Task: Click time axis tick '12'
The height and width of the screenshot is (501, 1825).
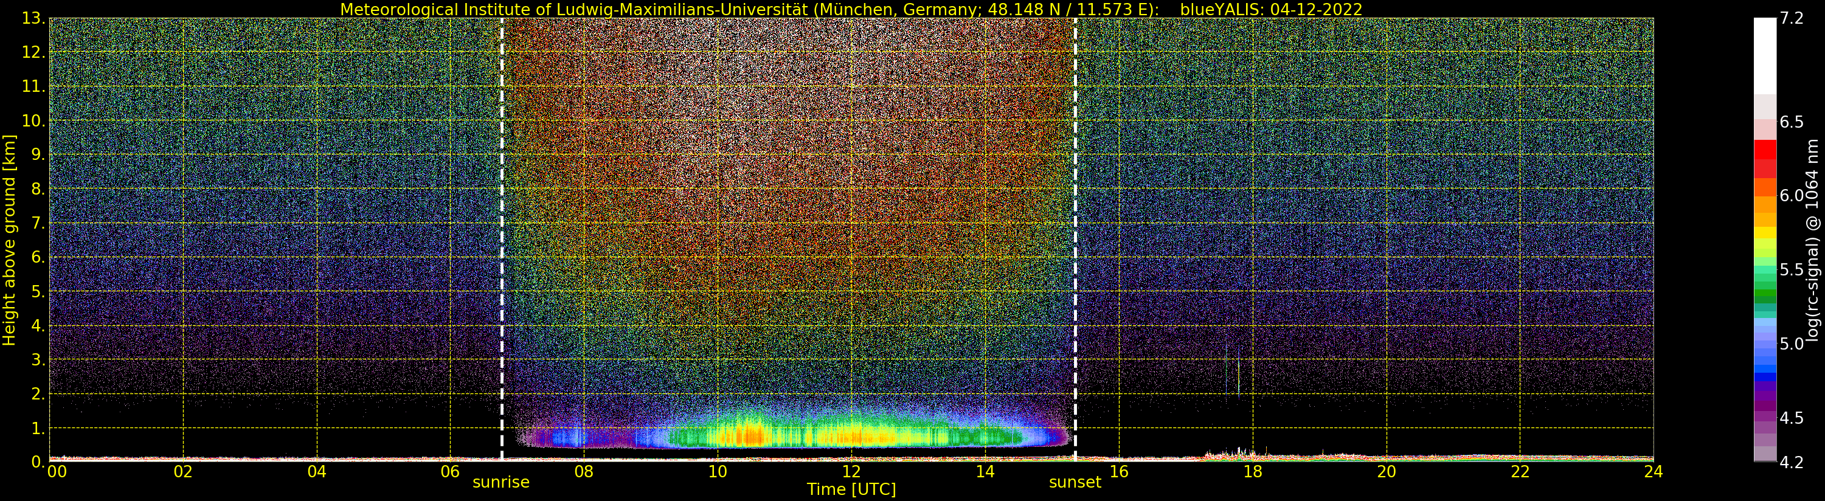Action: pyautogui.click(x=851, y=471)
